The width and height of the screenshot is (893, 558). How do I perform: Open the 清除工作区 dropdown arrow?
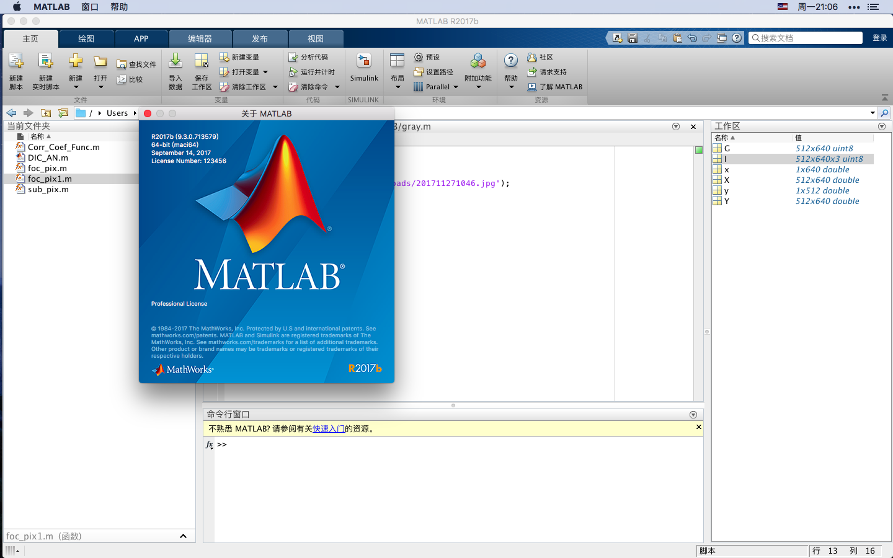pos(275,87)
